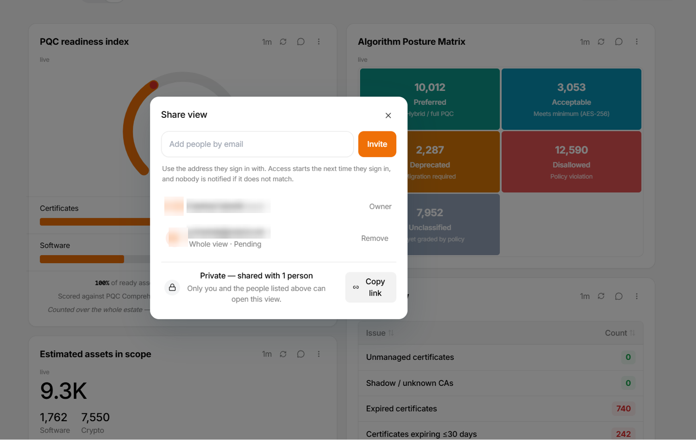Click the 0 badge for Shadow CAs
The image size is (696, 440).
pyautogui.click(x=628, y=383)
